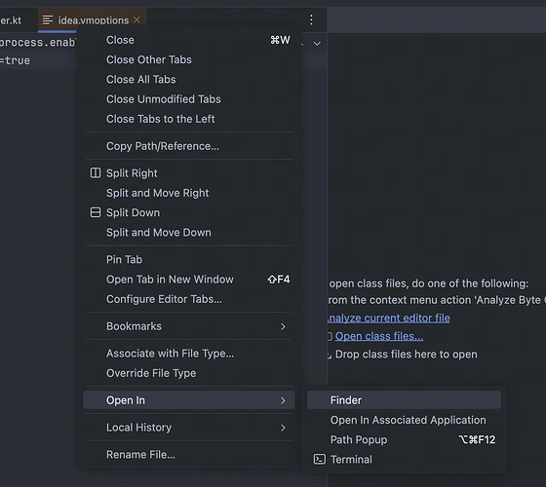Click the Split Down icon
The image size is (546, 487).
96,212
